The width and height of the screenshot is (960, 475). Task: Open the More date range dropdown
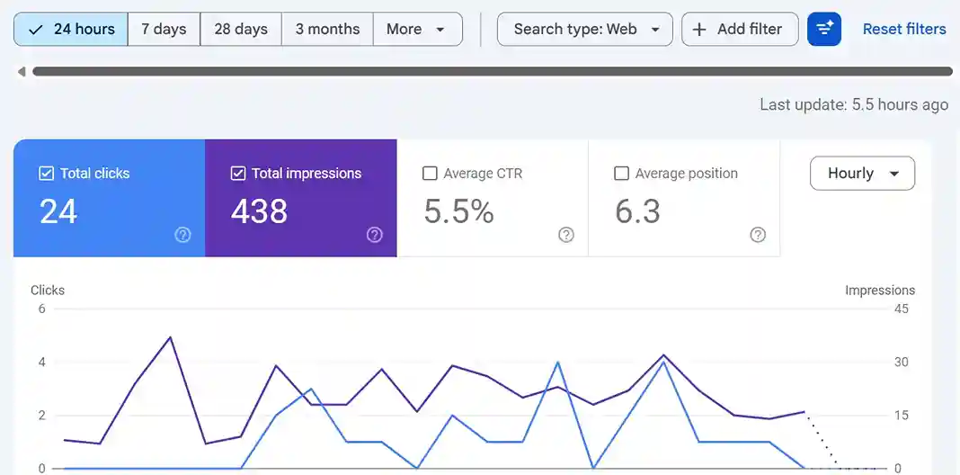tap(418, 29)
